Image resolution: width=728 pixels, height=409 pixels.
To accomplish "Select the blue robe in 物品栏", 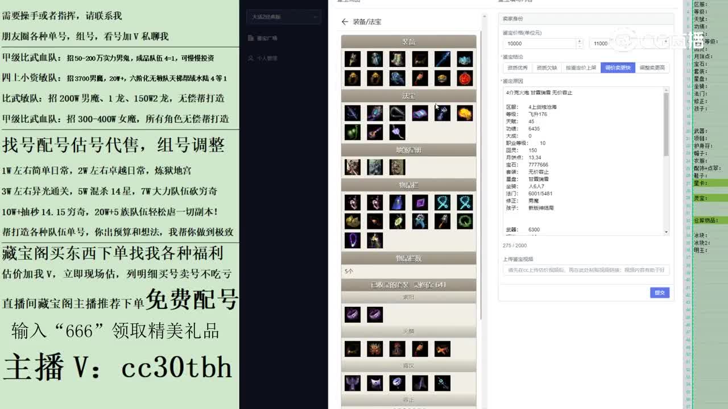I will click(x=398, y=202).
